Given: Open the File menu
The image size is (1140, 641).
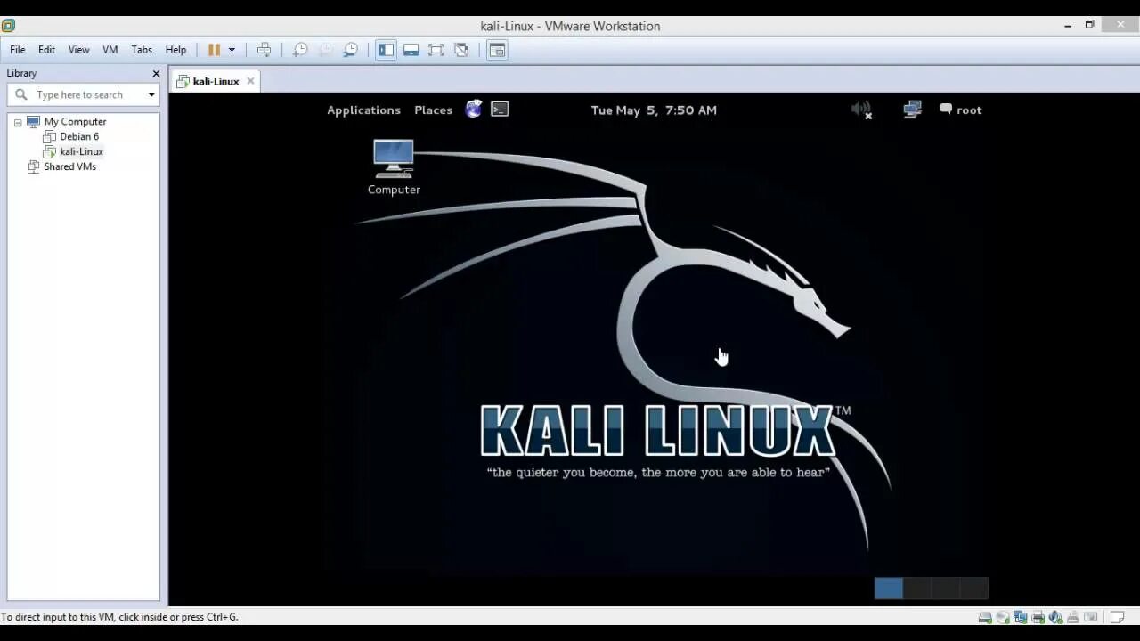Looking at the screenshot, I should tap(18, 50).
